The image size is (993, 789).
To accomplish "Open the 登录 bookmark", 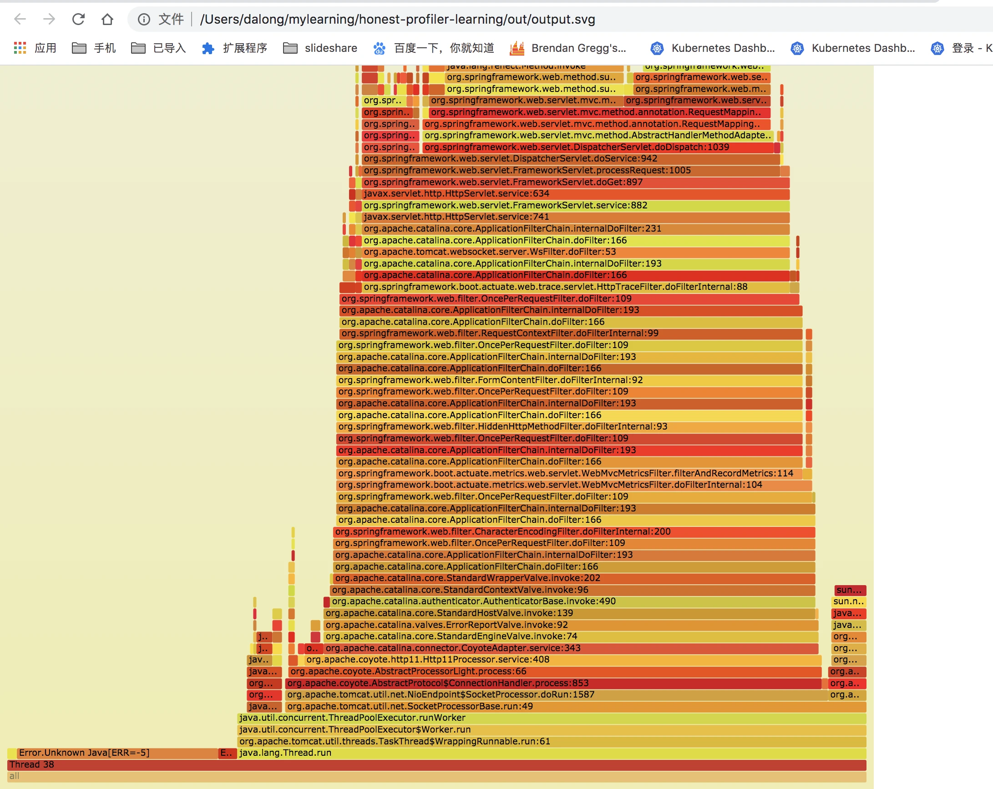I will [x=961, y=48].
